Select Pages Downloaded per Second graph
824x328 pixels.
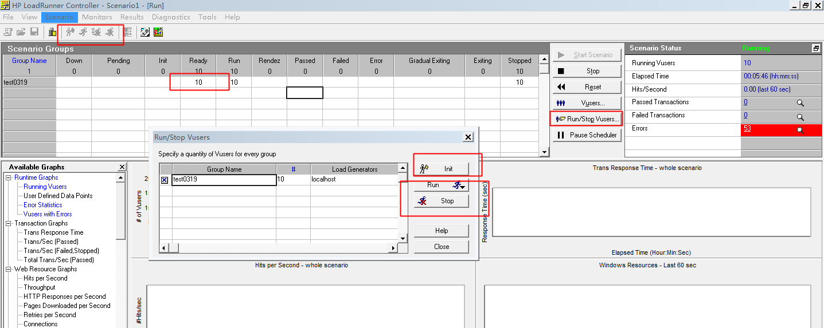67,306
